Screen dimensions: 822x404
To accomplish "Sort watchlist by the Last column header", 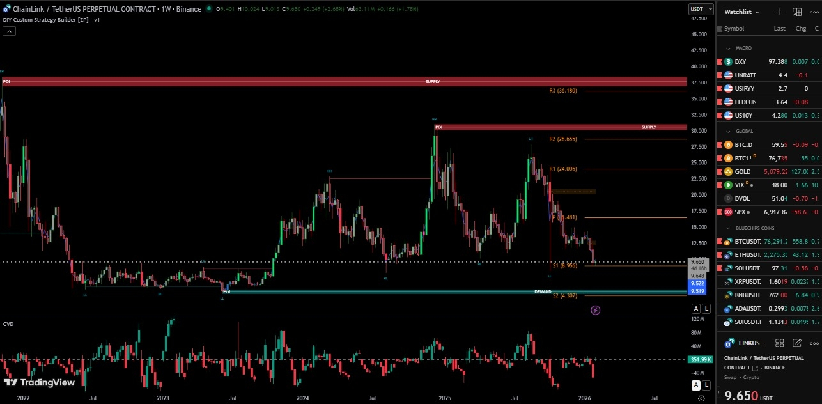I will click(779, 29).
